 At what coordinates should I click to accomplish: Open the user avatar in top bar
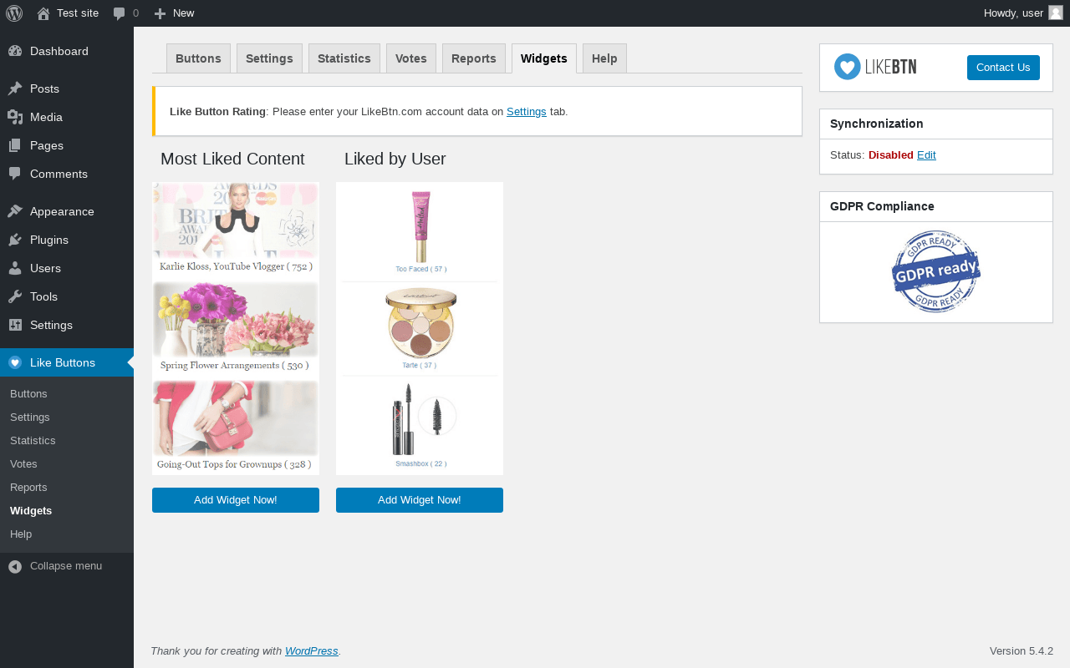1056,13
